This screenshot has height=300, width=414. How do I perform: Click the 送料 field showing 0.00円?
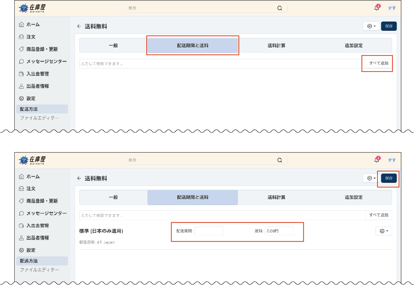(279, 231)
